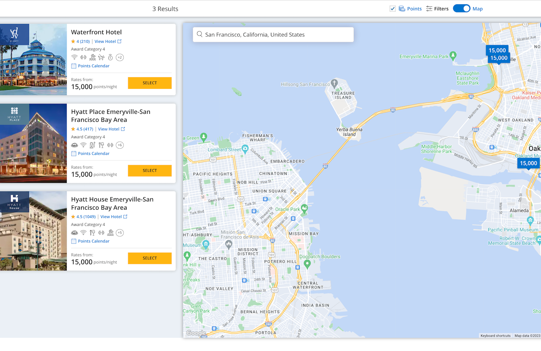
Task: Open the 4.5 (1049) rating for Hyatt House
Action: tap(83, 217)
